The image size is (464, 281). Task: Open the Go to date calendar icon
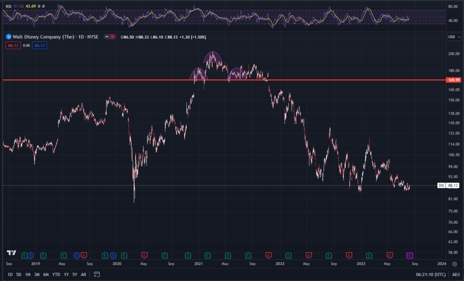tap(97, 274)
